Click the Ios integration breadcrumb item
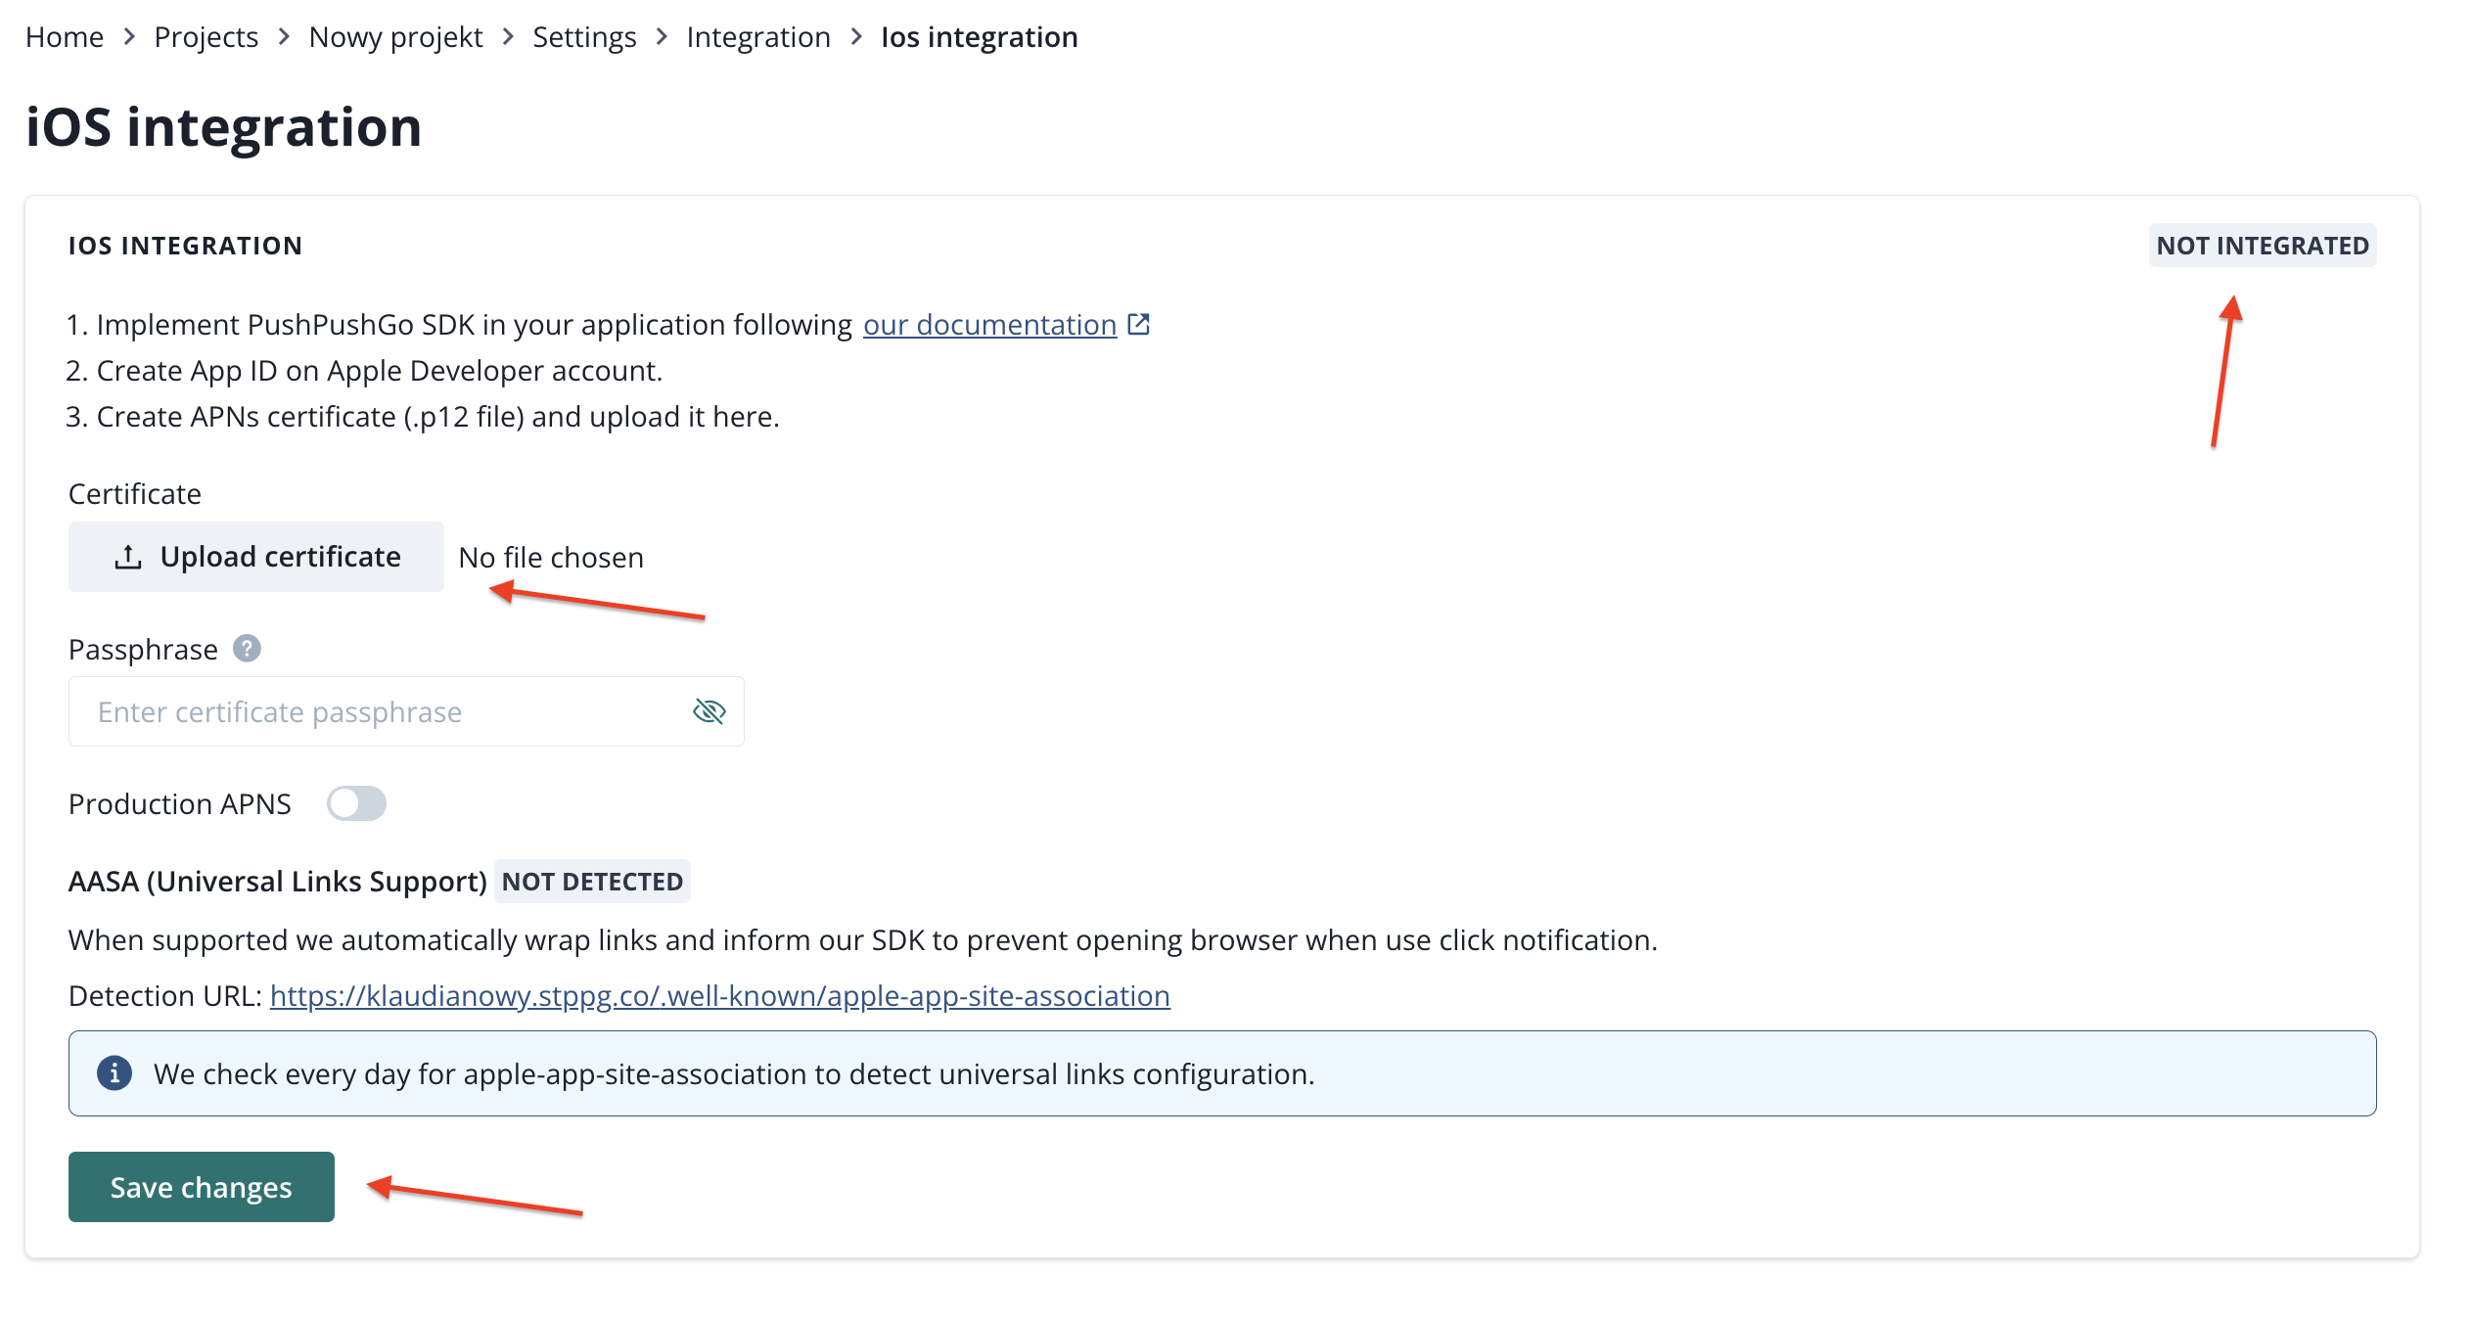This screenshot has width=2472, height=1319. click(979, 37)
